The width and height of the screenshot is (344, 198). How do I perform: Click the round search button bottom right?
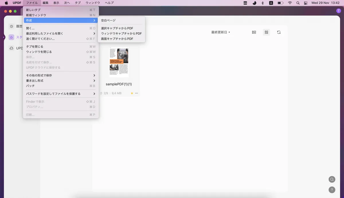[x=332, y=179]
